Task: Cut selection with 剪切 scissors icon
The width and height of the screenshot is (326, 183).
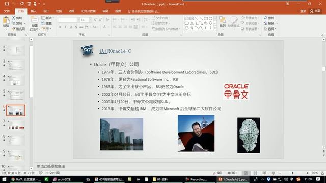Action: click(x=17, y=18)
